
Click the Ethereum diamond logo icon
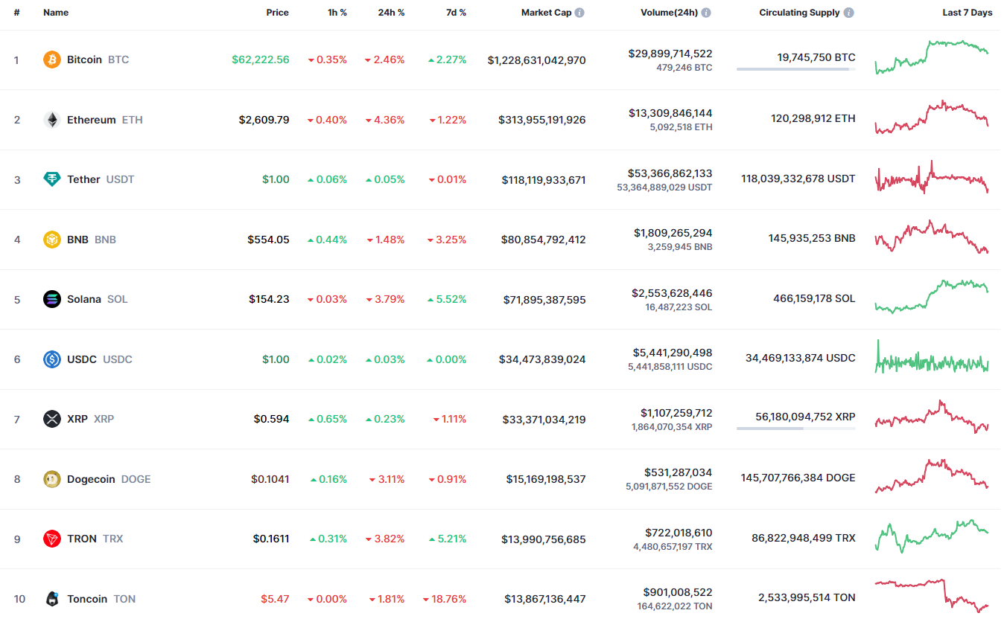pos(51,120)
